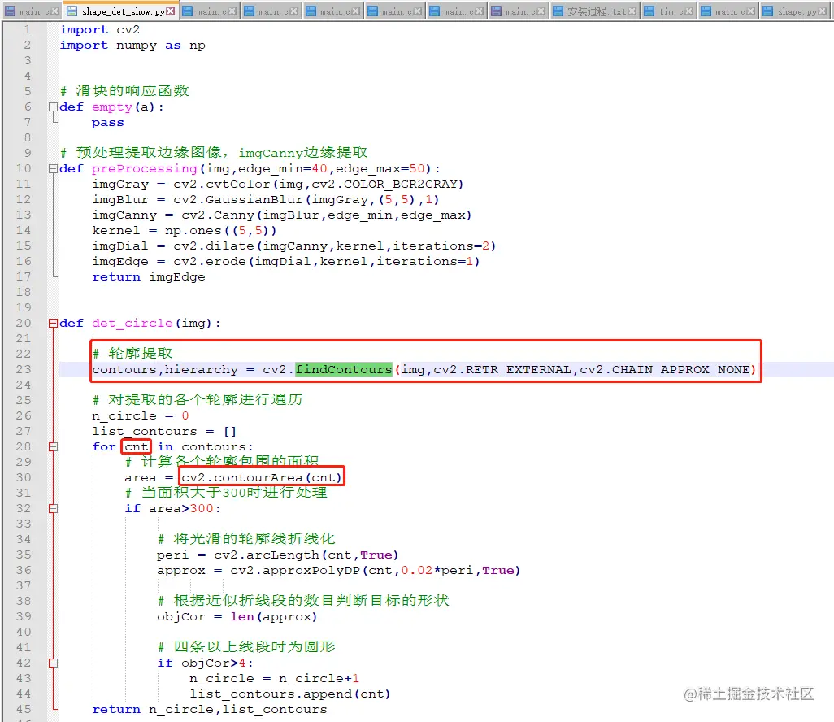Screen dimensions: 834x722
Task: Click 'pass' inside the empty function
Action: click(107, 123)
